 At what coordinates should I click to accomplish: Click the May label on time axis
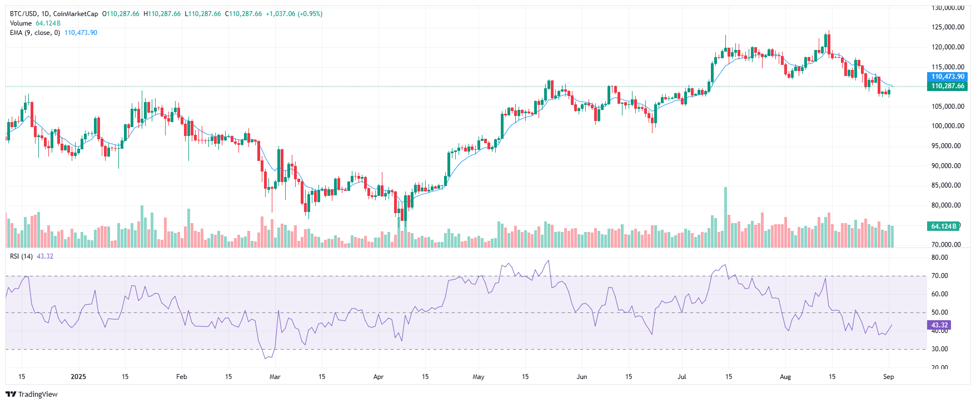coord(478,377)
